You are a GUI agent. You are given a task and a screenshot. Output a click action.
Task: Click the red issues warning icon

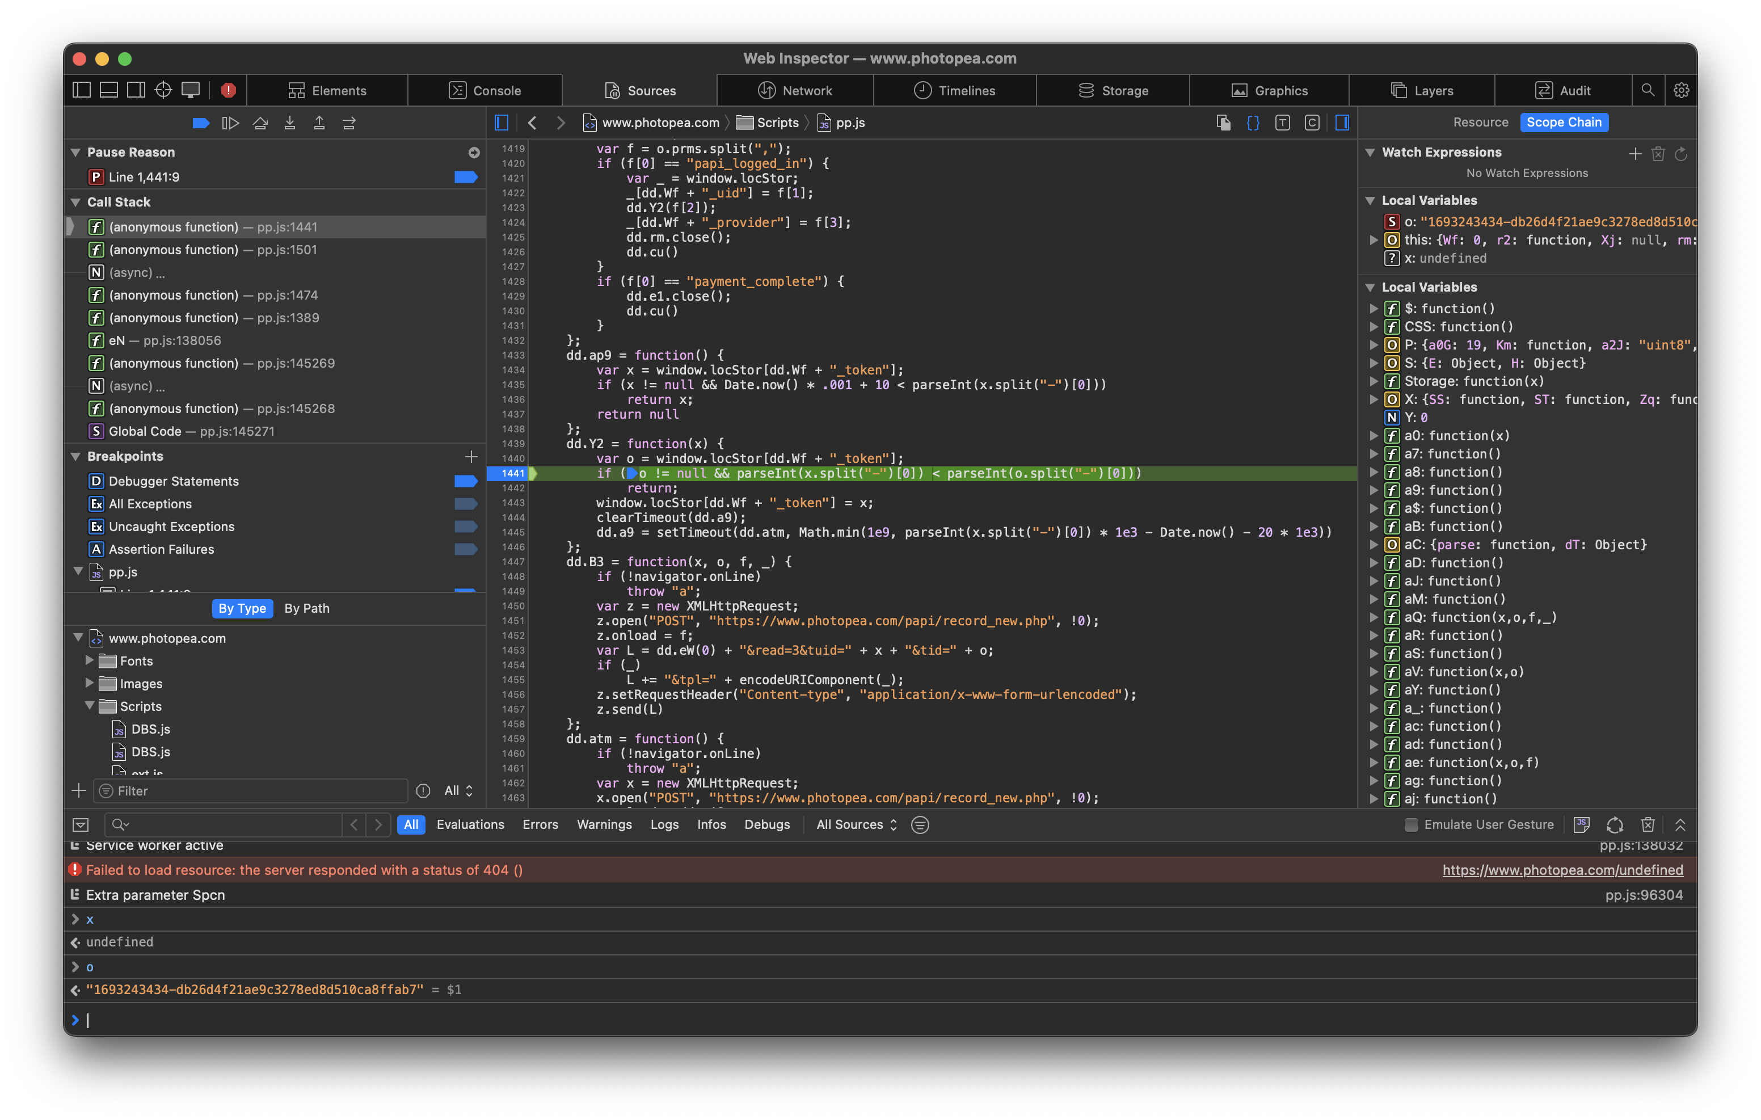(x=228, y=89)
